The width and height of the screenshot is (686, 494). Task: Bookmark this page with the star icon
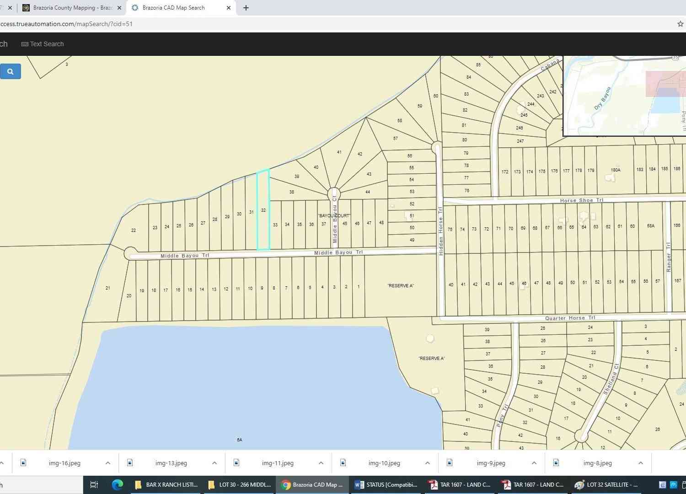click(680, 24)
